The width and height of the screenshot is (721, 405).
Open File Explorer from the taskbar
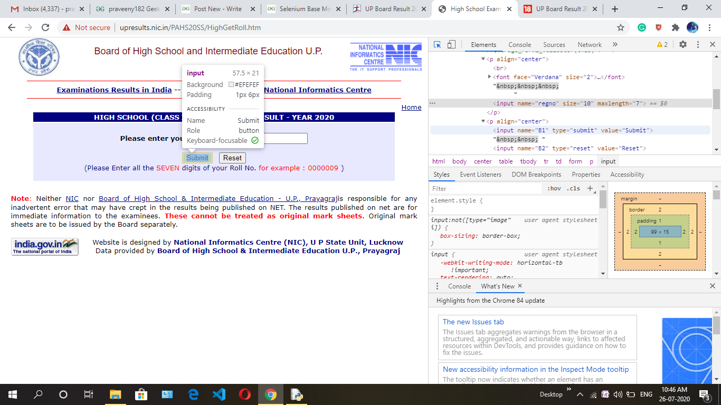point(115,394)
